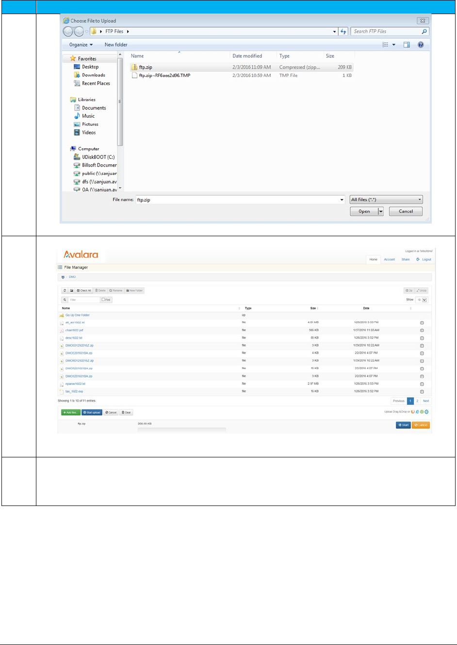Image resolution: width=457 pixels, height=645 pixels.
Task: Select ftp.zip~RF6aee2d96.TMP file
Action: (242, 75)
